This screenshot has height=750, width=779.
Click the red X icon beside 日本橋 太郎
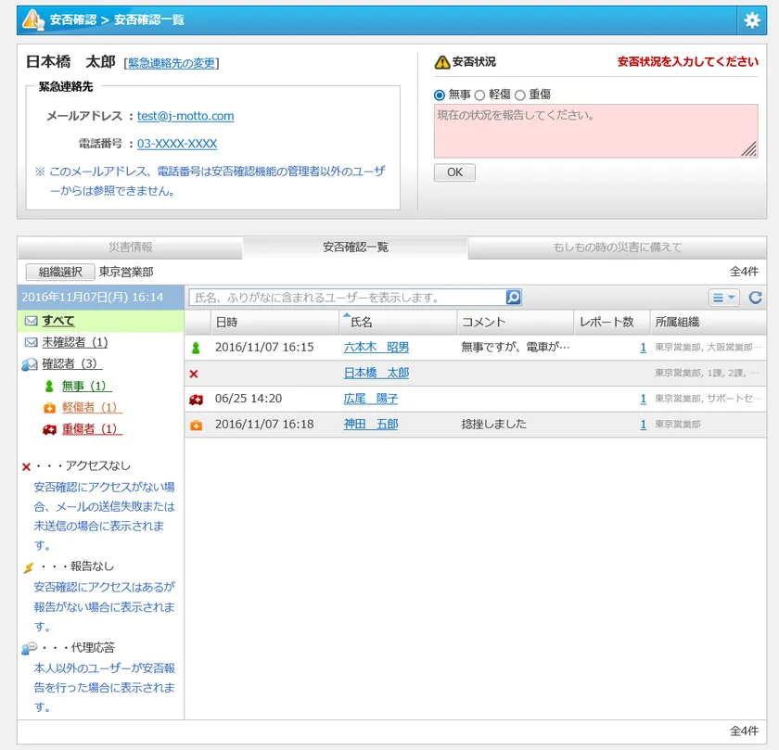point(194,374)
